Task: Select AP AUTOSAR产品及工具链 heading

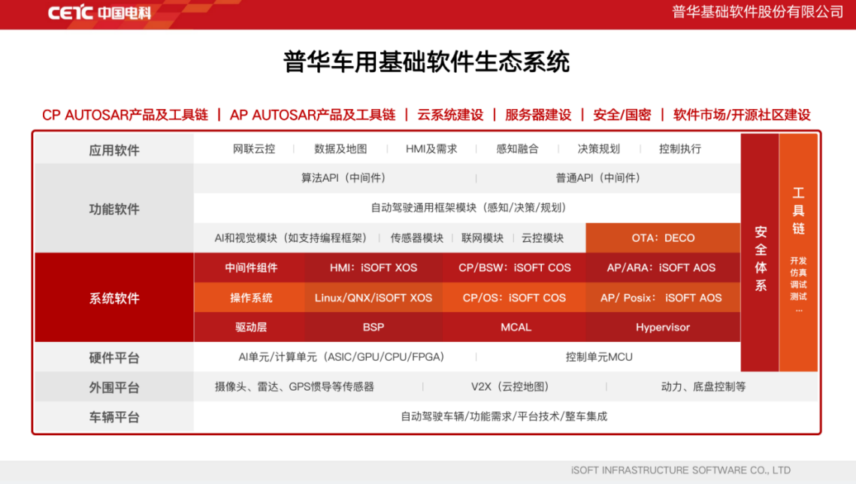Action: point(313,115)
